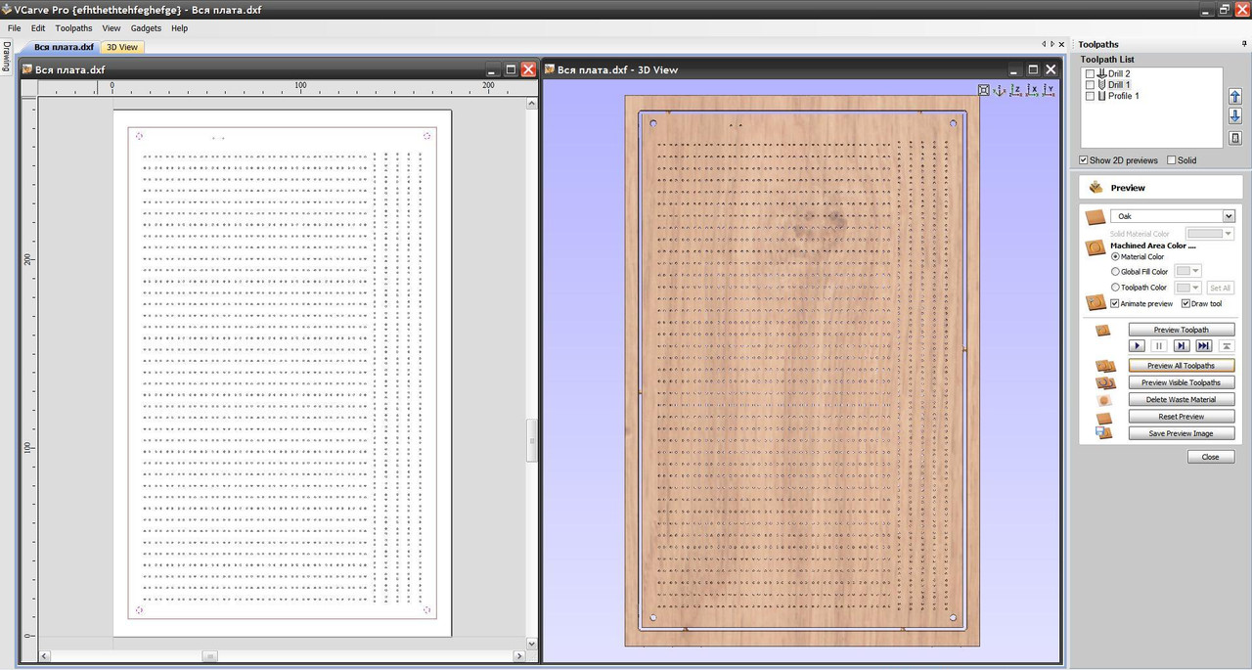Click the animate preview icon
1252x670 pixels.
point(1095,303)
